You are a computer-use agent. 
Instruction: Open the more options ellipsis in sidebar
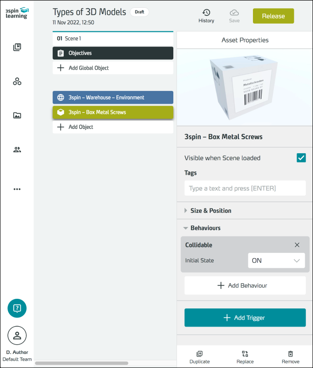pos(17,189)
